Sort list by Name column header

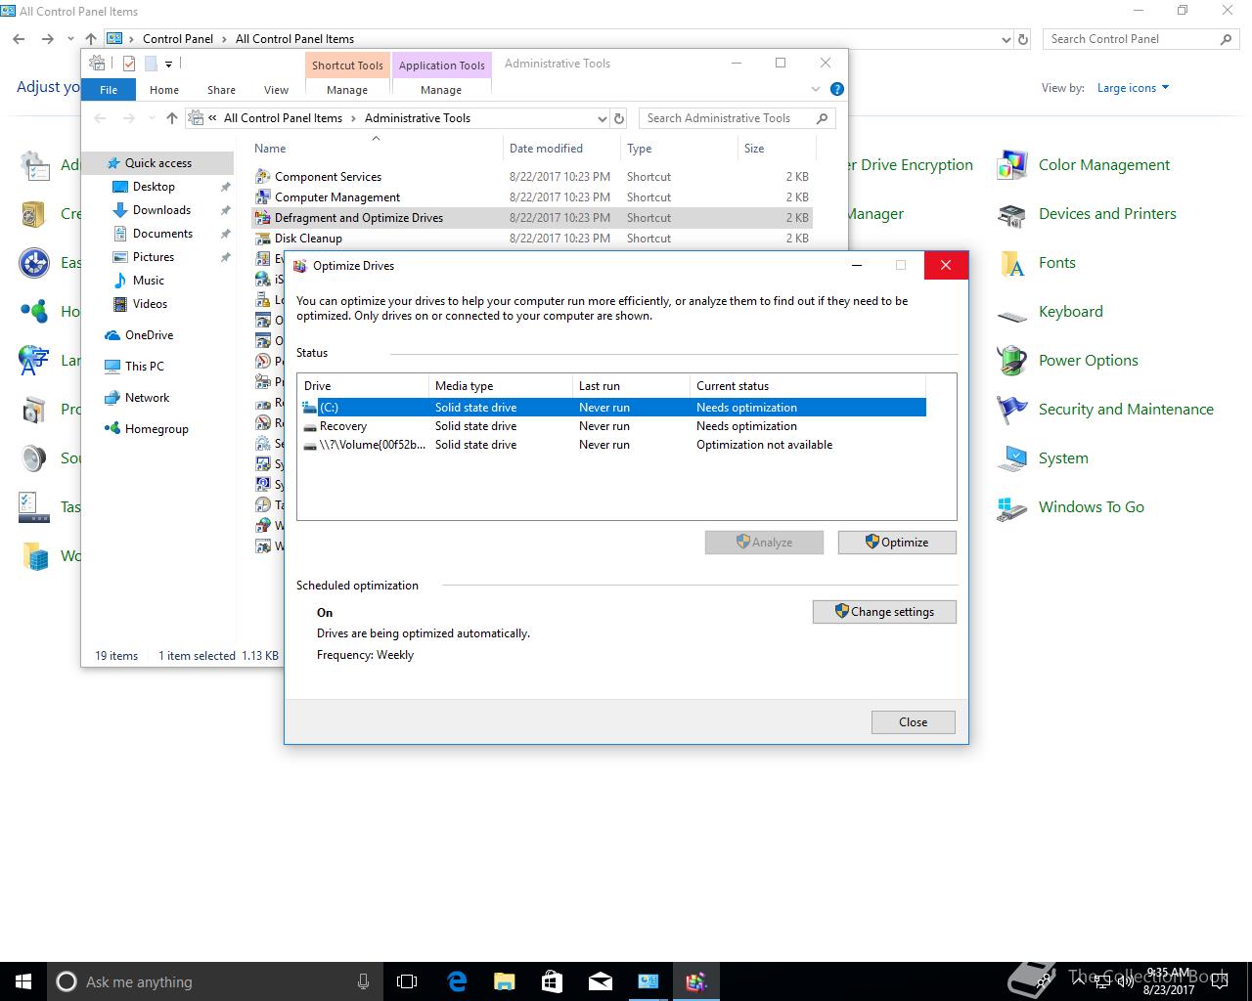[376, 149]
